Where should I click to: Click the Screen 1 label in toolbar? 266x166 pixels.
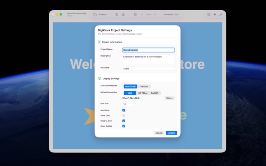pos(103,15)
